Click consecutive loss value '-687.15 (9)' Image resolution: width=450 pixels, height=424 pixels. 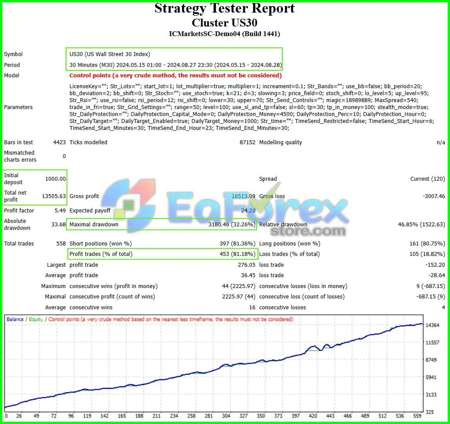(431, 296)
